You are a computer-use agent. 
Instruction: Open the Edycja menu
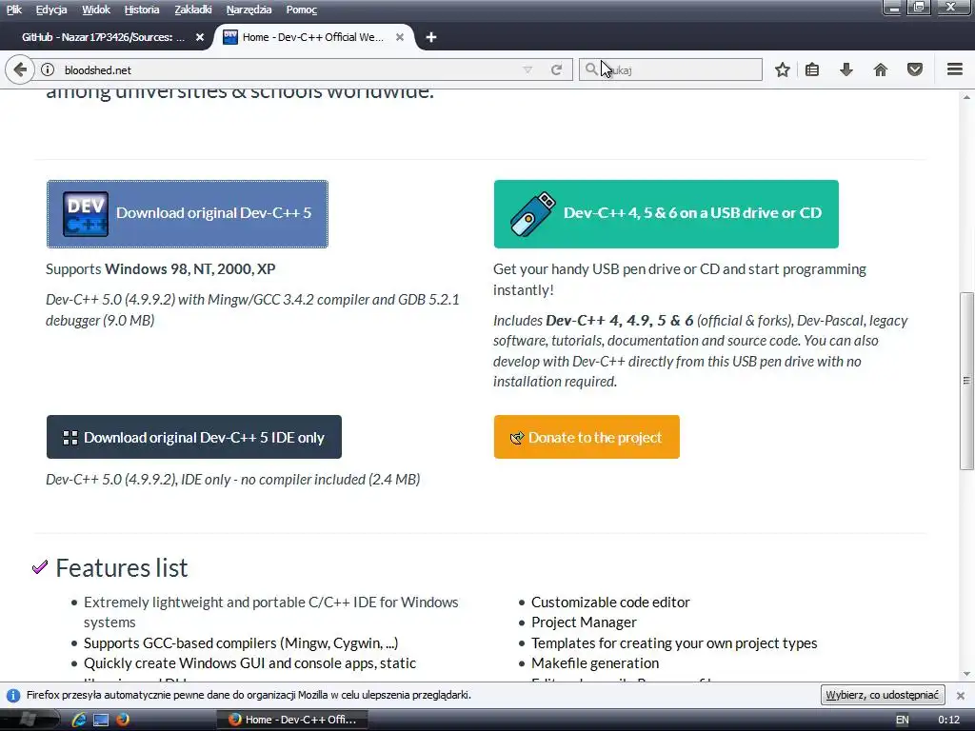pyautogui.click(x=51, y=10)
